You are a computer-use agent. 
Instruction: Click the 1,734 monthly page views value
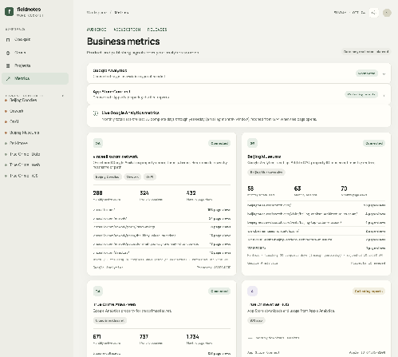pos(193,336)
